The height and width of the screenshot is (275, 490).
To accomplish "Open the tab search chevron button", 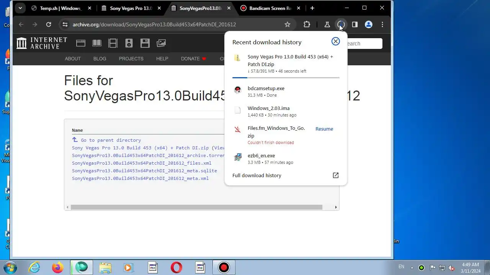I will click(x=20, y=8).
